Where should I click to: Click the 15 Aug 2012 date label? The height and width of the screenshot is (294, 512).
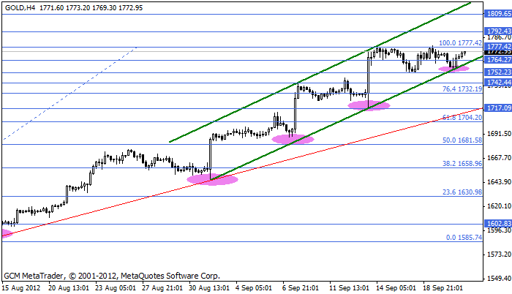(x=21, y=287)
